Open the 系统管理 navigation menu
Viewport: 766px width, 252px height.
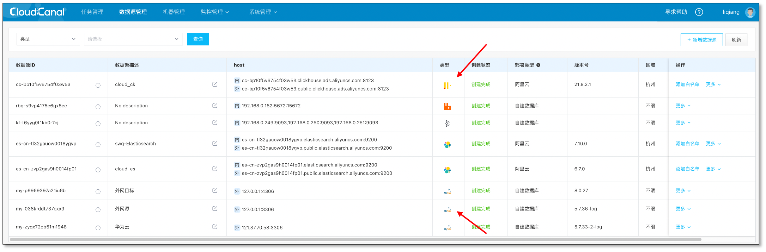[263, 12]
